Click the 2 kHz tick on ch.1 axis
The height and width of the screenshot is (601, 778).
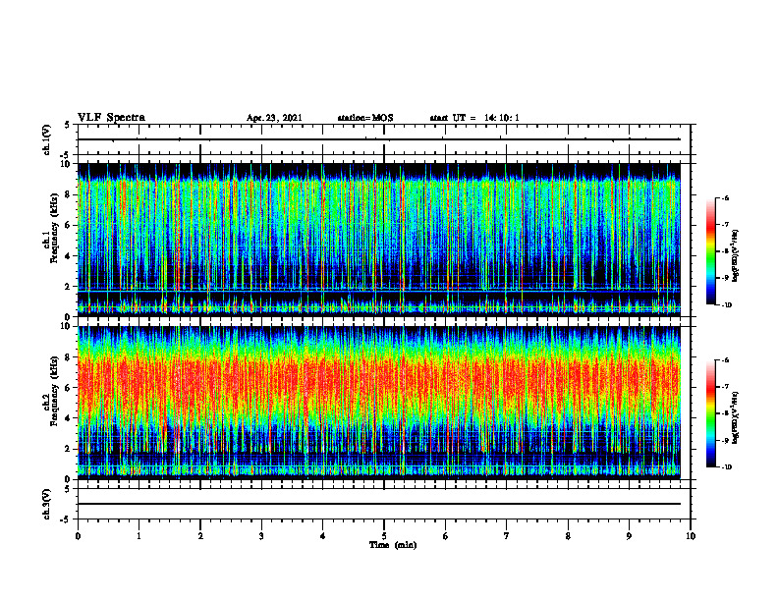click(69, 287)
